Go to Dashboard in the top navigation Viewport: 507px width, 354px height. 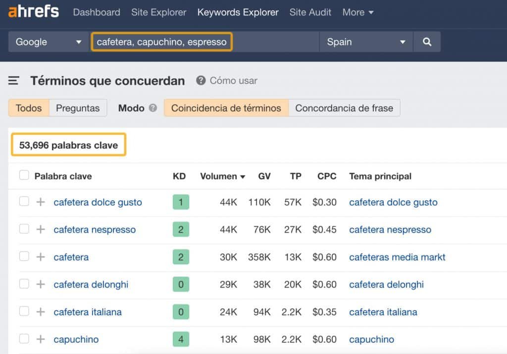[97, 12]
